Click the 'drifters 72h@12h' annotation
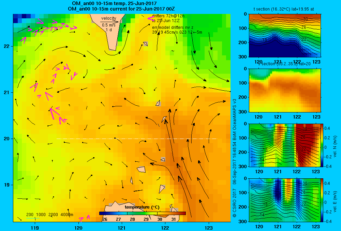The width and height of the screenshot is (341, 231). coord(168,16)
